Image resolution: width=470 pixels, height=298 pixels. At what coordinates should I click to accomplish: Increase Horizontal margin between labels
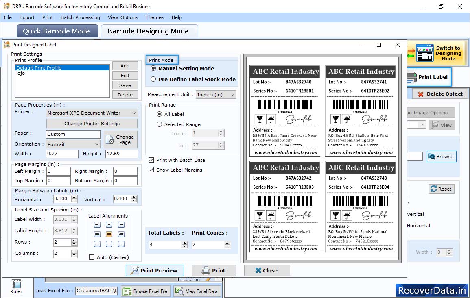pyautogui.click(x=74, y=197)
